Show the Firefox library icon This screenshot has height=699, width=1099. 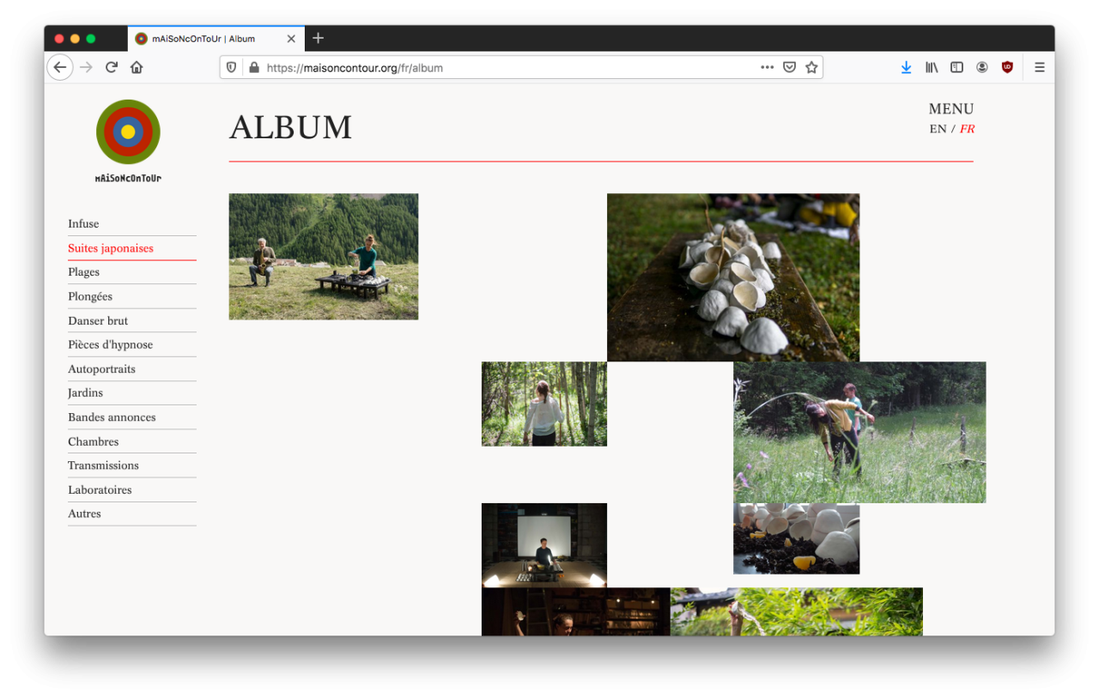coord(932,67)
